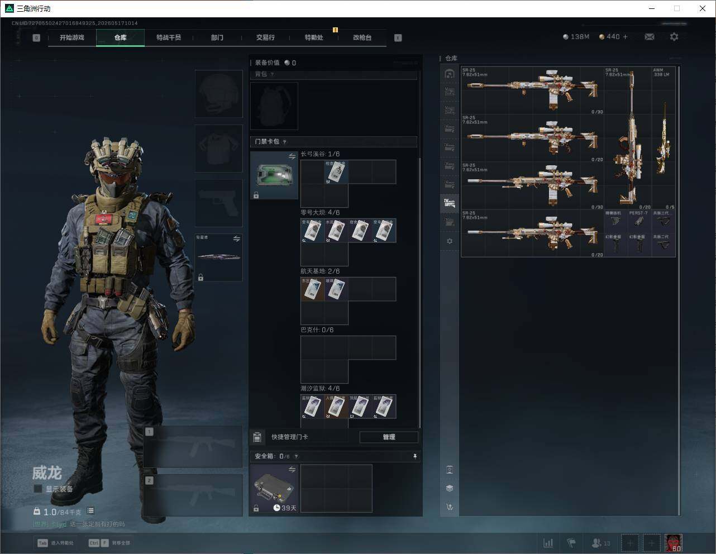Add currency with the plus beside 440
Screen dimensions: 716x554
[626, 37]
